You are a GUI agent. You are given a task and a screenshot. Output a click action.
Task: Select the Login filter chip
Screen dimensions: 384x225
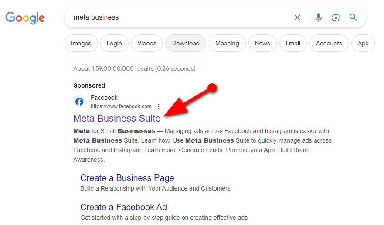tap(114, 43)
